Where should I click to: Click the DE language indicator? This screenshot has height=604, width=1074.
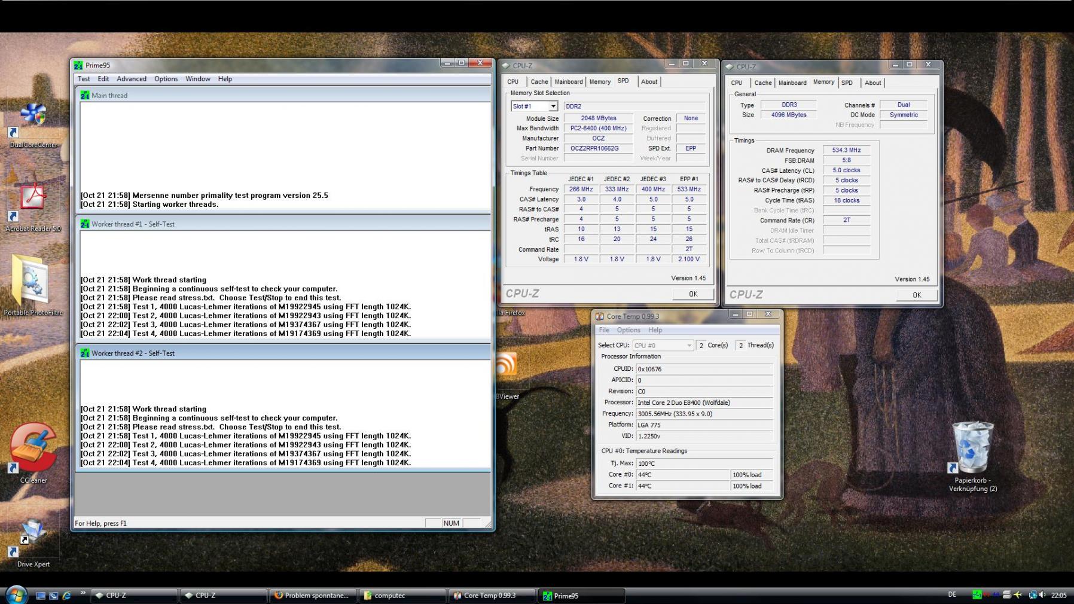(x=952, y=594)
